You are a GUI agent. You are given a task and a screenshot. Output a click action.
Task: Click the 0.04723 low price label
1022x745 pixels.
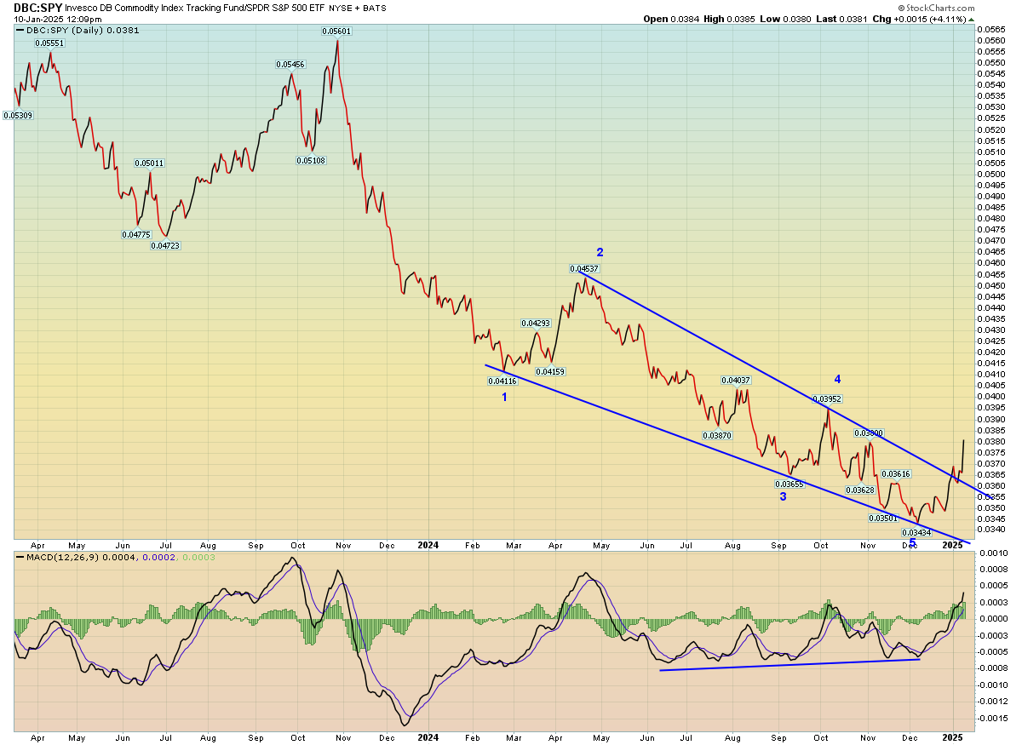pyautogui.click(x=165, y=246)
